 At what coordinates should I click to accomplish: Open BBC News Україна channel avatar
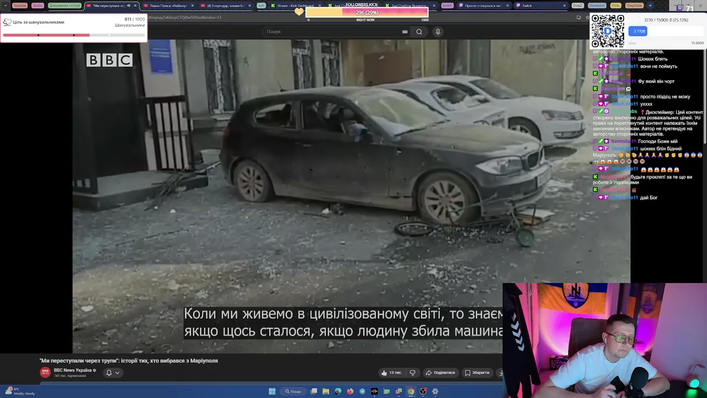45,373
